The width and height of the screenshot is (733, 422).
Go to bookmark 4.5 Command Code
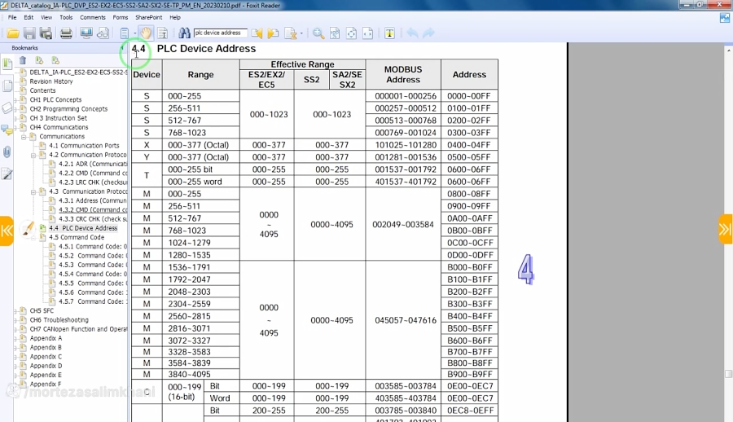(76, 237)
